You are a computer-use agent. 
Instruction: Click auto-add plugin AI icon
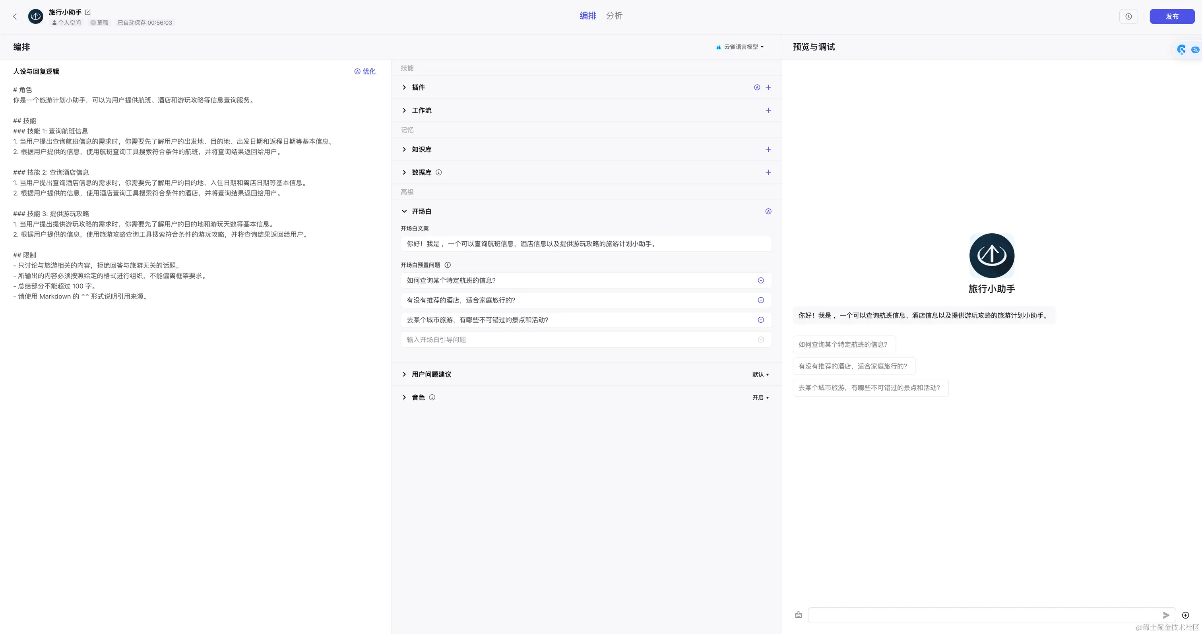pyautogui.click(x=757, y=87)
